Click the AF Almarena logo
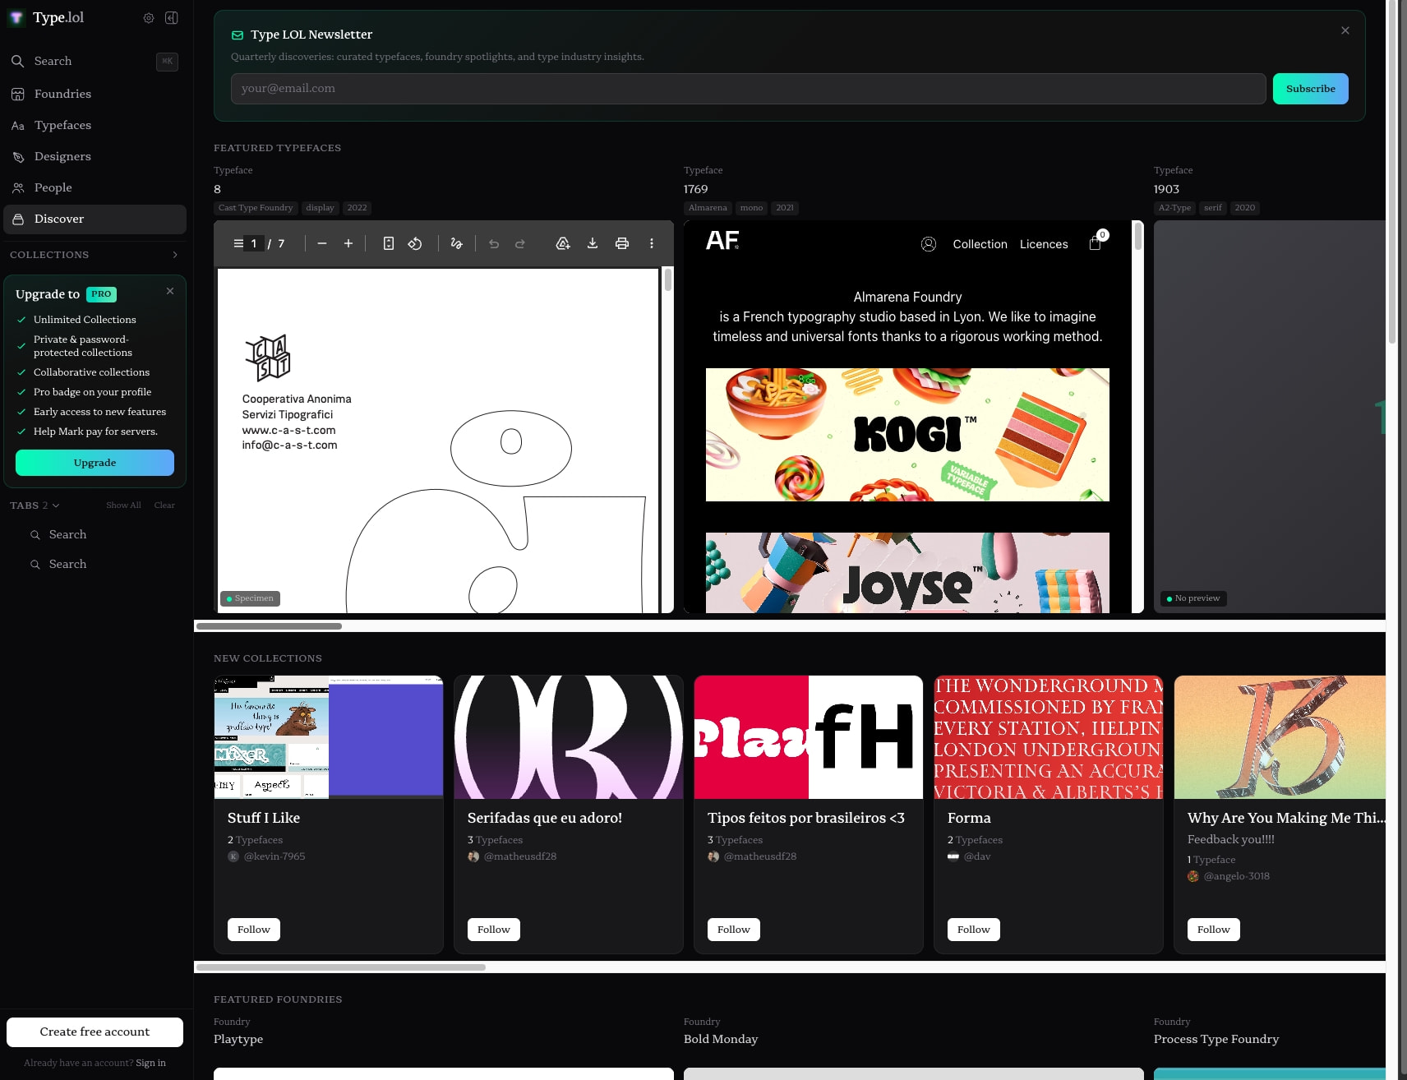The height and width of the screenshot is (1080, 1407). 722,240
